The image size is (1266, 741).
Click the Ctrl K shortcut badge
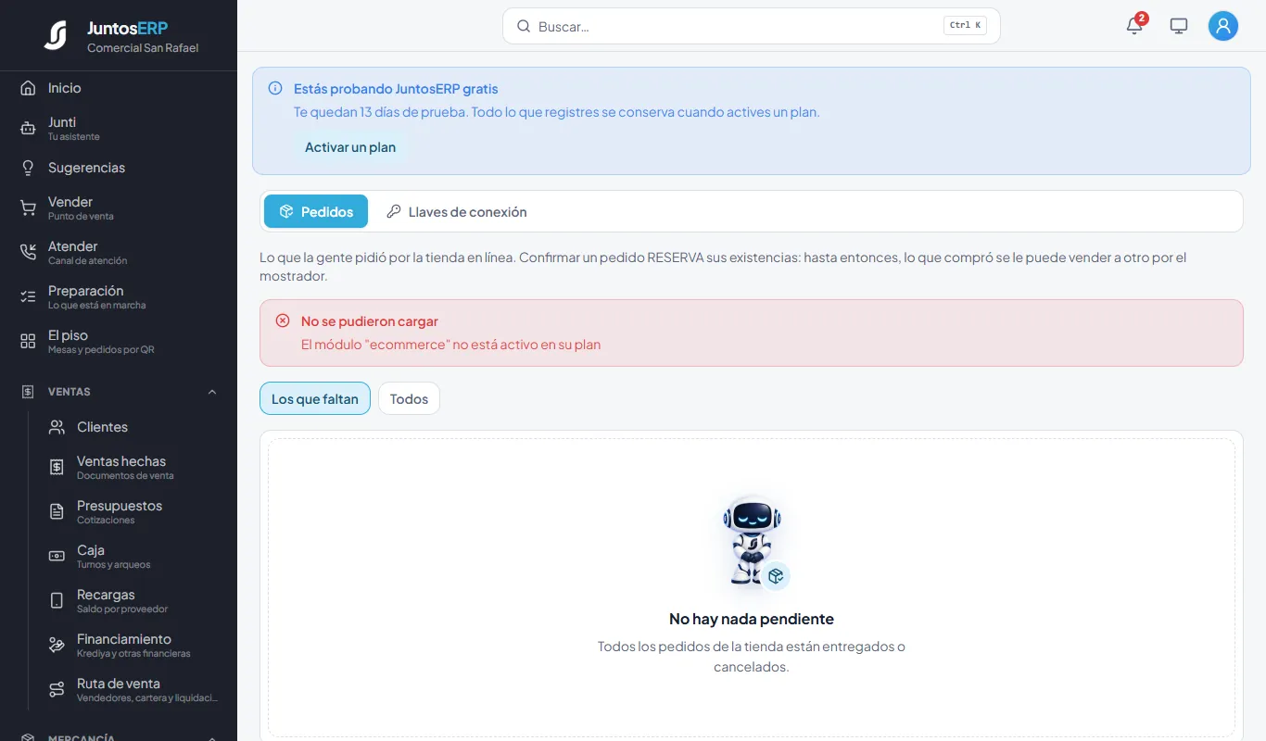point(966,26)
